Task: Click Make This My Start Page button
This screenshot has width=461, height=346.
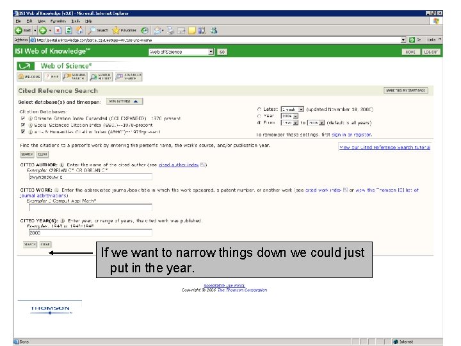Action: [x=406, y=90]
